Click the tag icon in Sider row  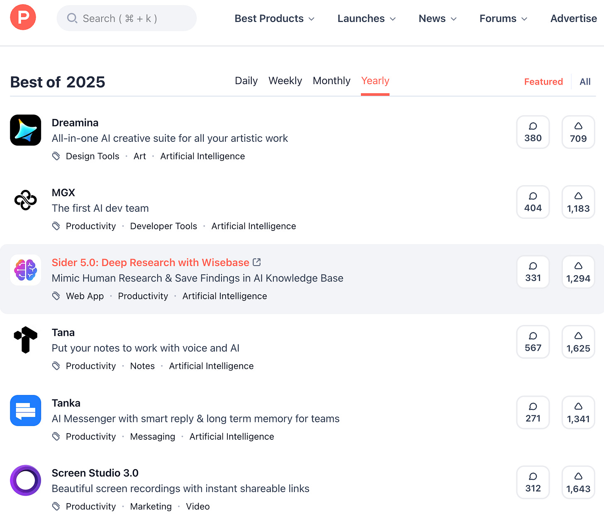(x=56, y=296)
